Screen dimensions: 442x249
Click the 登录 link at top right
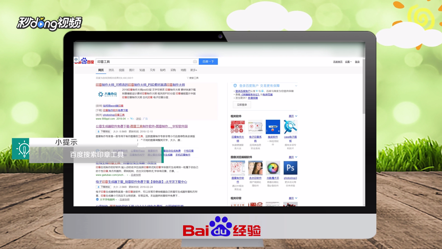coord(357,62)
